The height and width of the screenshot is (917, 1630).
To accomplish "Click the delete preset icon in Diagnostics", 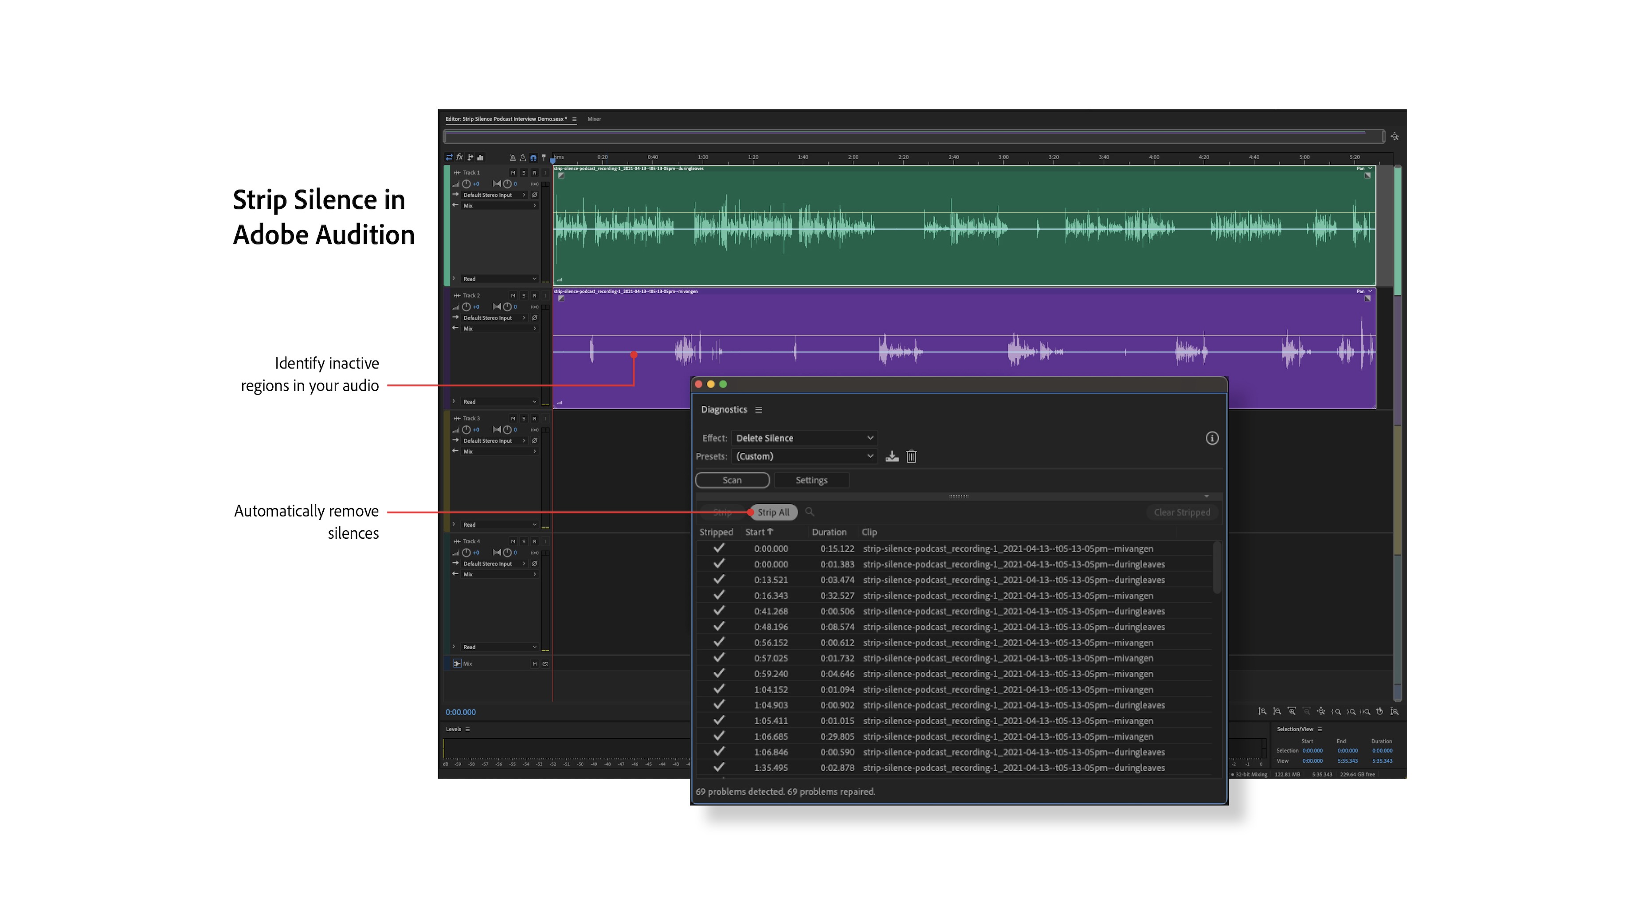I will (x=911, y=456).
